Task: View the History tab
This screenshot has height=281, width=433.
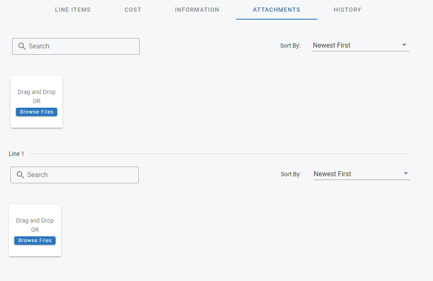Action: [347, 10]
